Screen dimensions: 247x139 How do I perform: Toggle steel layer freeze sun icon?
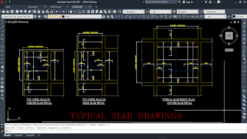53,17
